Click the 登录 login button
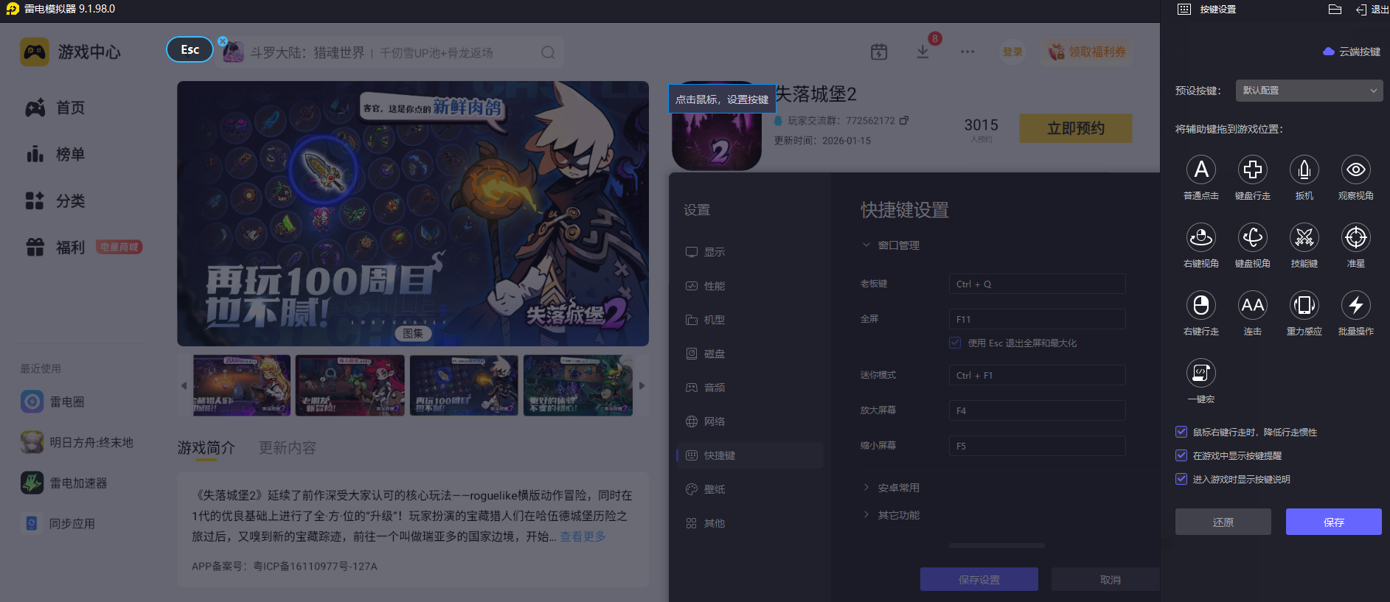The image size is (1390, 602). 1012,52
